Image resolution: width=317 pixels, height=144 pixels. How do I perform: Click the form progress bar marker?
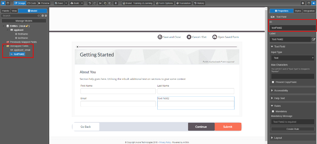[77, 47]
